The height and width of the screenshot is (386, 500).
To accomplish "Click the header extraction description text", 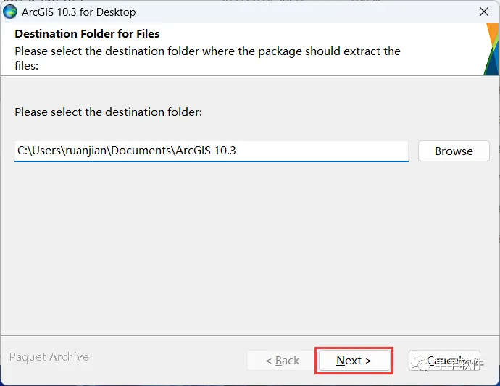I will tap(207, 51).
